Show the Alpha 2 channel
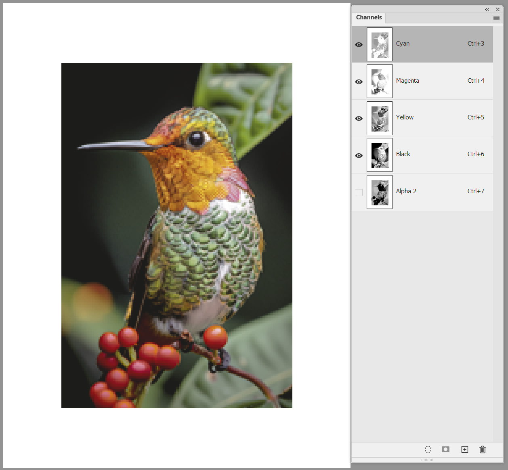508x470 pixels. 359,192
